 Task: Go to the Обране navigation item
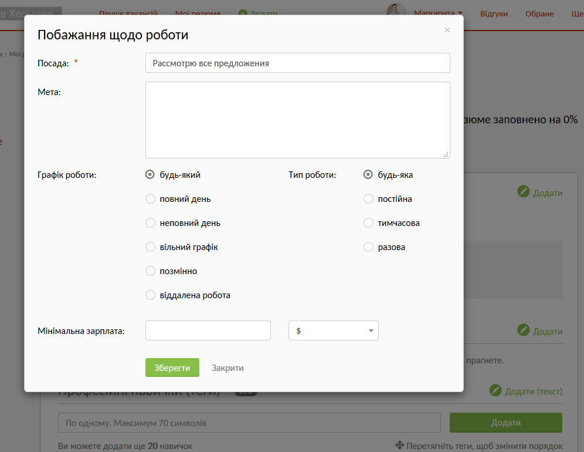539,13
